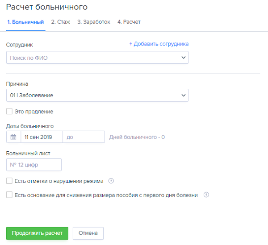The image size is (268, 245).
Task: Click the "Поиск по ФИО" search field
Action: [x=89, y=58]
